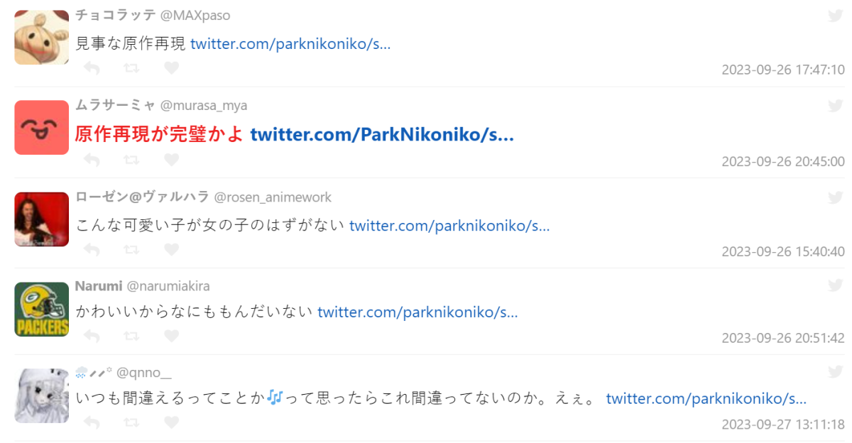The height and width of the screenshot is (443, 852).
Task: Click チョコラッテ's avatar image
Action: (x=41, y=38)
